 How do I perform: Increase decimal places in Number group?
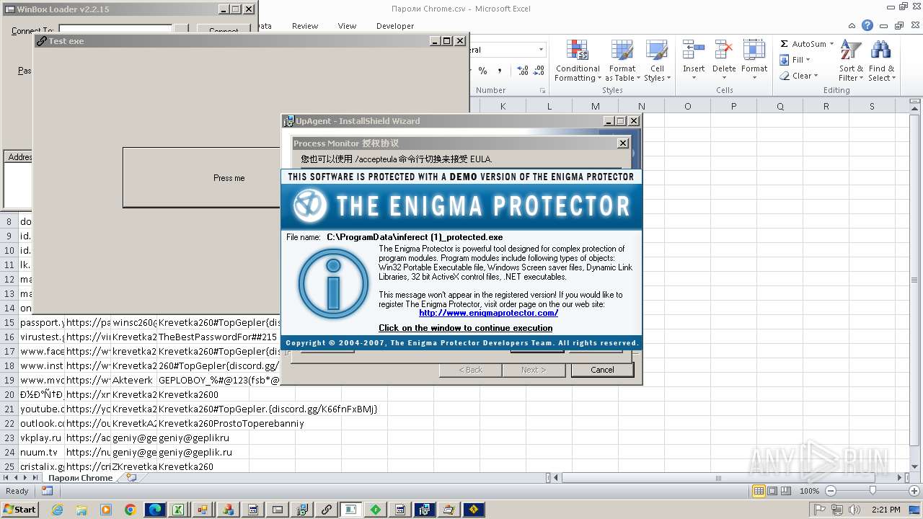523,71
